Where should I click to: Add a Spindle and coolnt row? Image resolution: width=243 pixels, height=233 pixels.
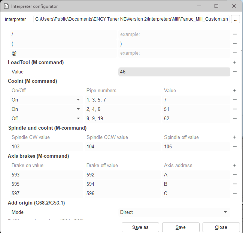coord(235,137)
